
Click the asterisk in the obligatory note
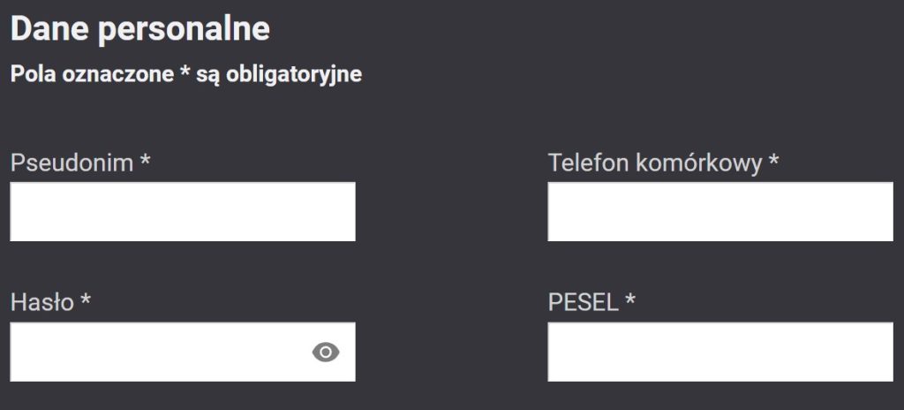point(185,72)
